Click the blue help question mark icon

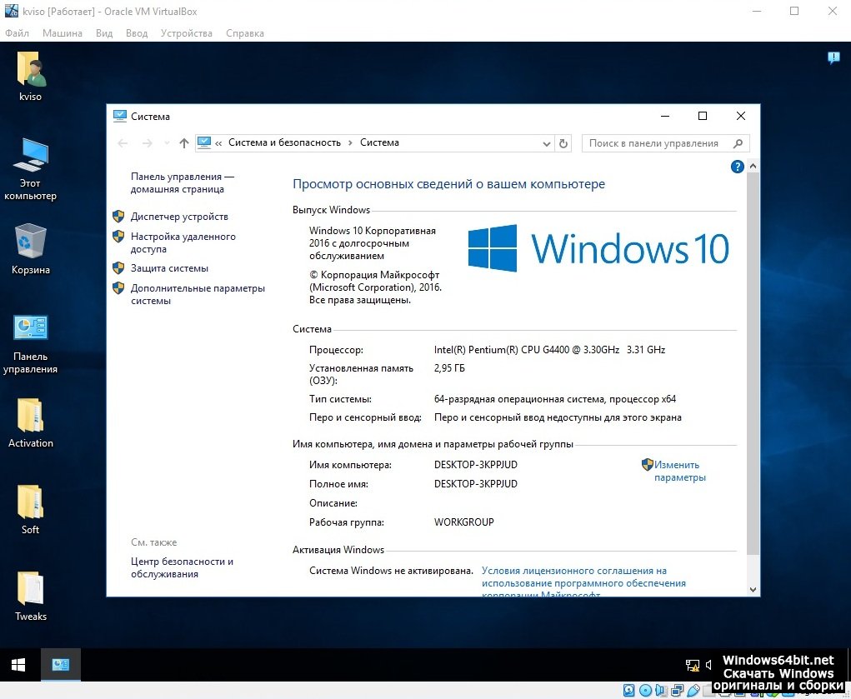tap(737, 167)
